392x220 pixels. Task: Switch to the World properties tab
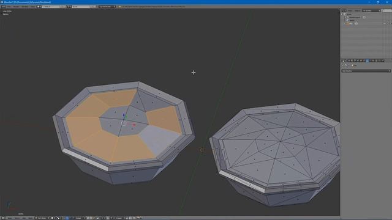point(358,61)
